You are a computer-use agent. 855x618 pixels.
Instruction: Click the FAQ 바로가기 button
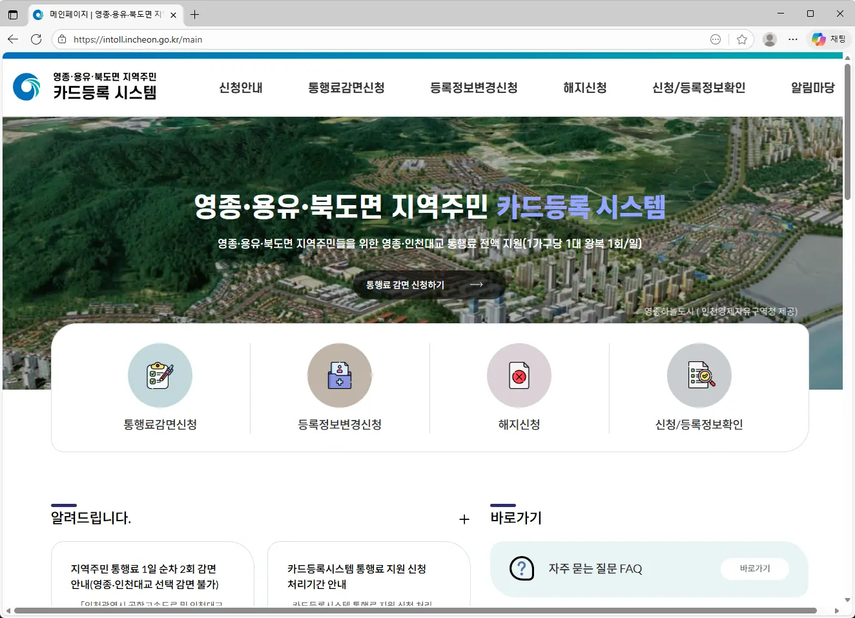pyautogui.click(x=754, y=568)
